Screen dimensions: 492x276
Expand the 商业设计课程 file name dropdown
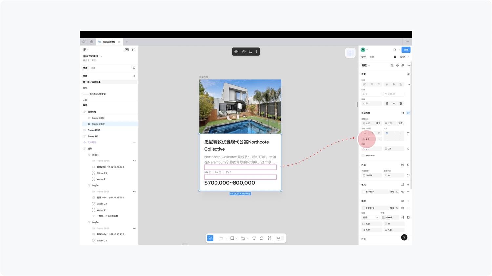[x=102, y=56]
